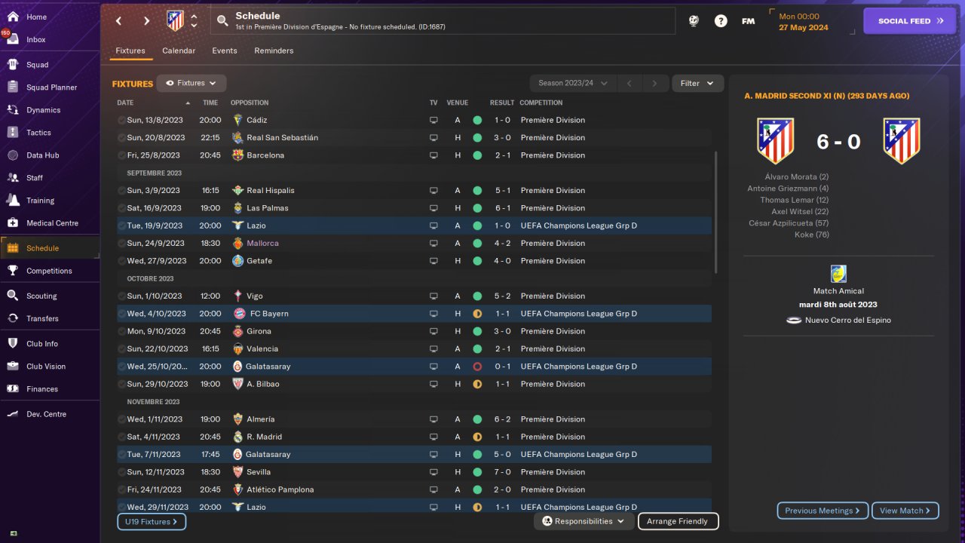This screenshot has width=965, height=543.
Task: Open the Filter dropdown
Action: click(697, 84)
